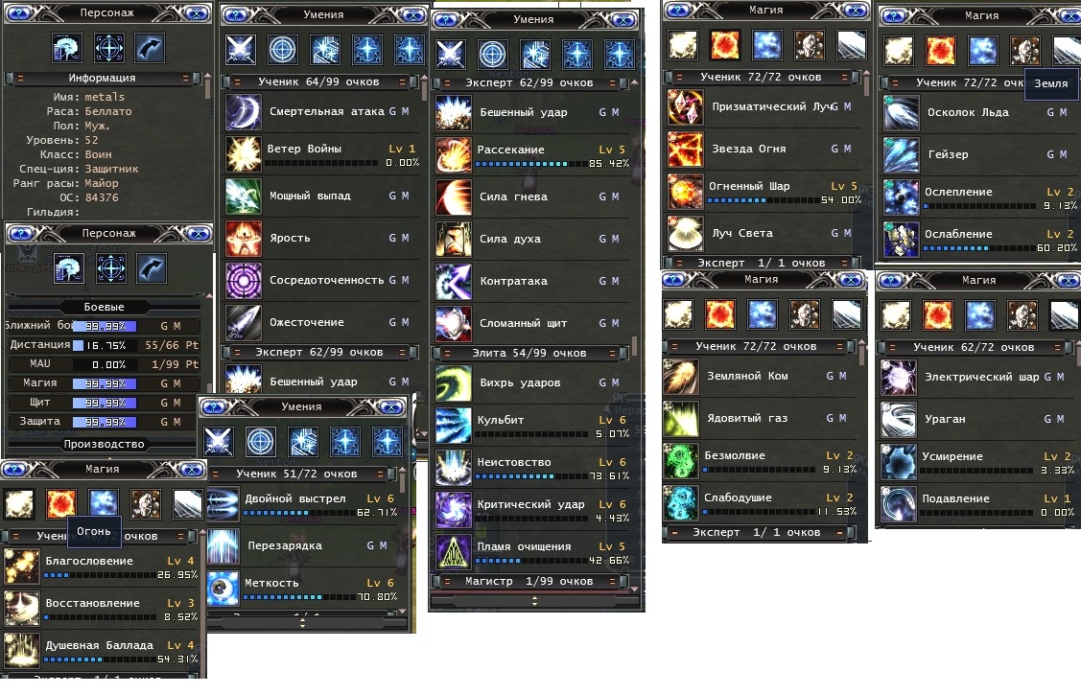Image resolution: width=1081 pixels, height=694 pixels.
Task: Expand the Магистр 1/99 очков section
Action: tap(529, 582)
